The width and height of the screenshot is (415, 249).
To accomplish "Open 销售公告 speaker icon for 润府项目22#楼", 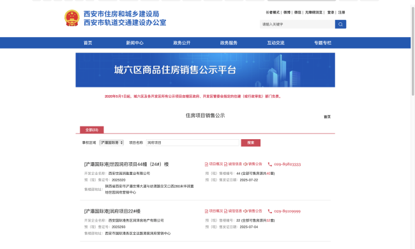I will (x=245, y=211).
